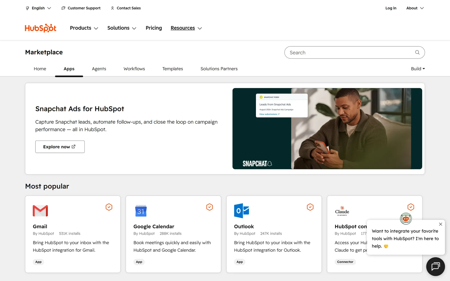Switch to the Home tab
This screenshot has width=450, height=281.
(x=40, y=69)
